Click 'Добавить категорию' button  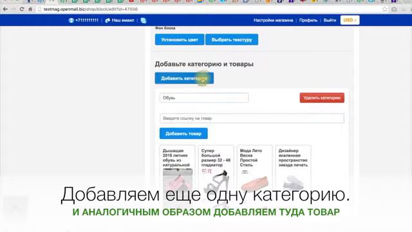[184, 78]
